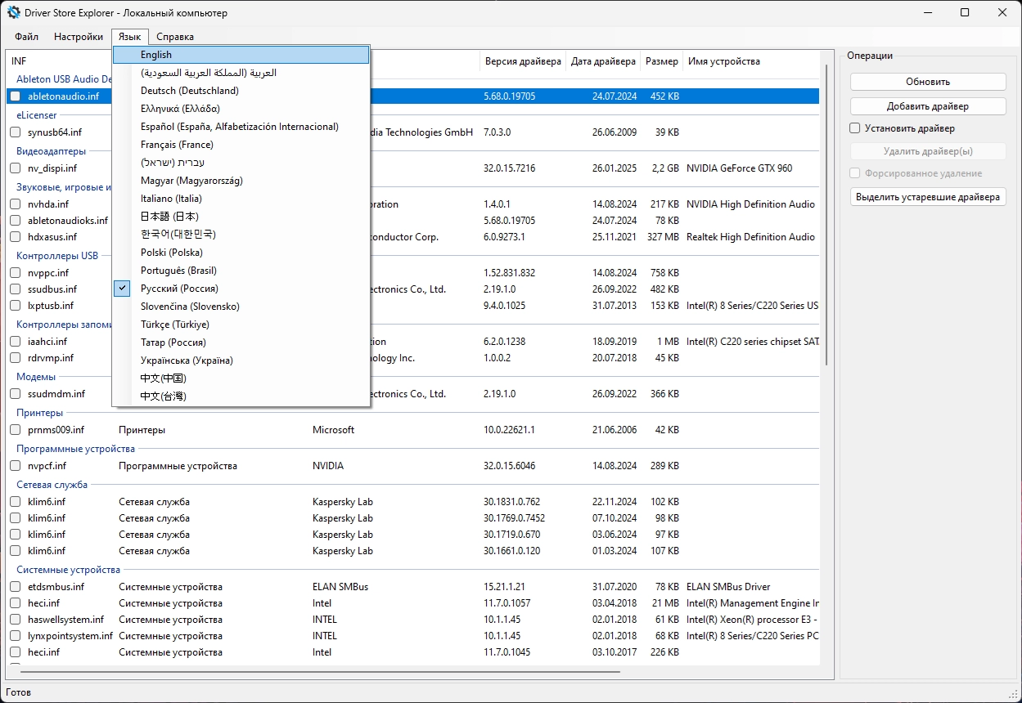Collapse the Системные устройства group header
Screen dimensions: 1022x703
[x=68, y=570]
